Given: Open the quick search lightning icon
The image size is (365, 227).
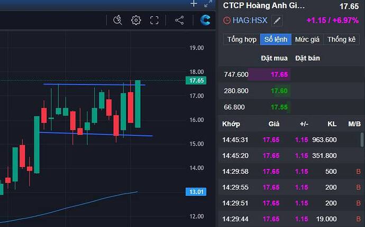Looking at the screenshot, I should [x=117, y=20].
